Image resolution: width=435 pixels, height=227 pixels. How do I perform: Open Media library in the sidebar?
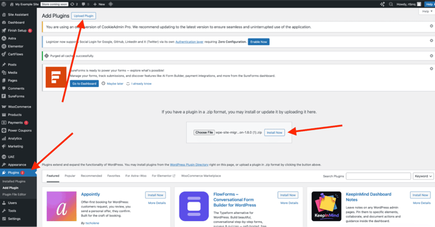12,73
